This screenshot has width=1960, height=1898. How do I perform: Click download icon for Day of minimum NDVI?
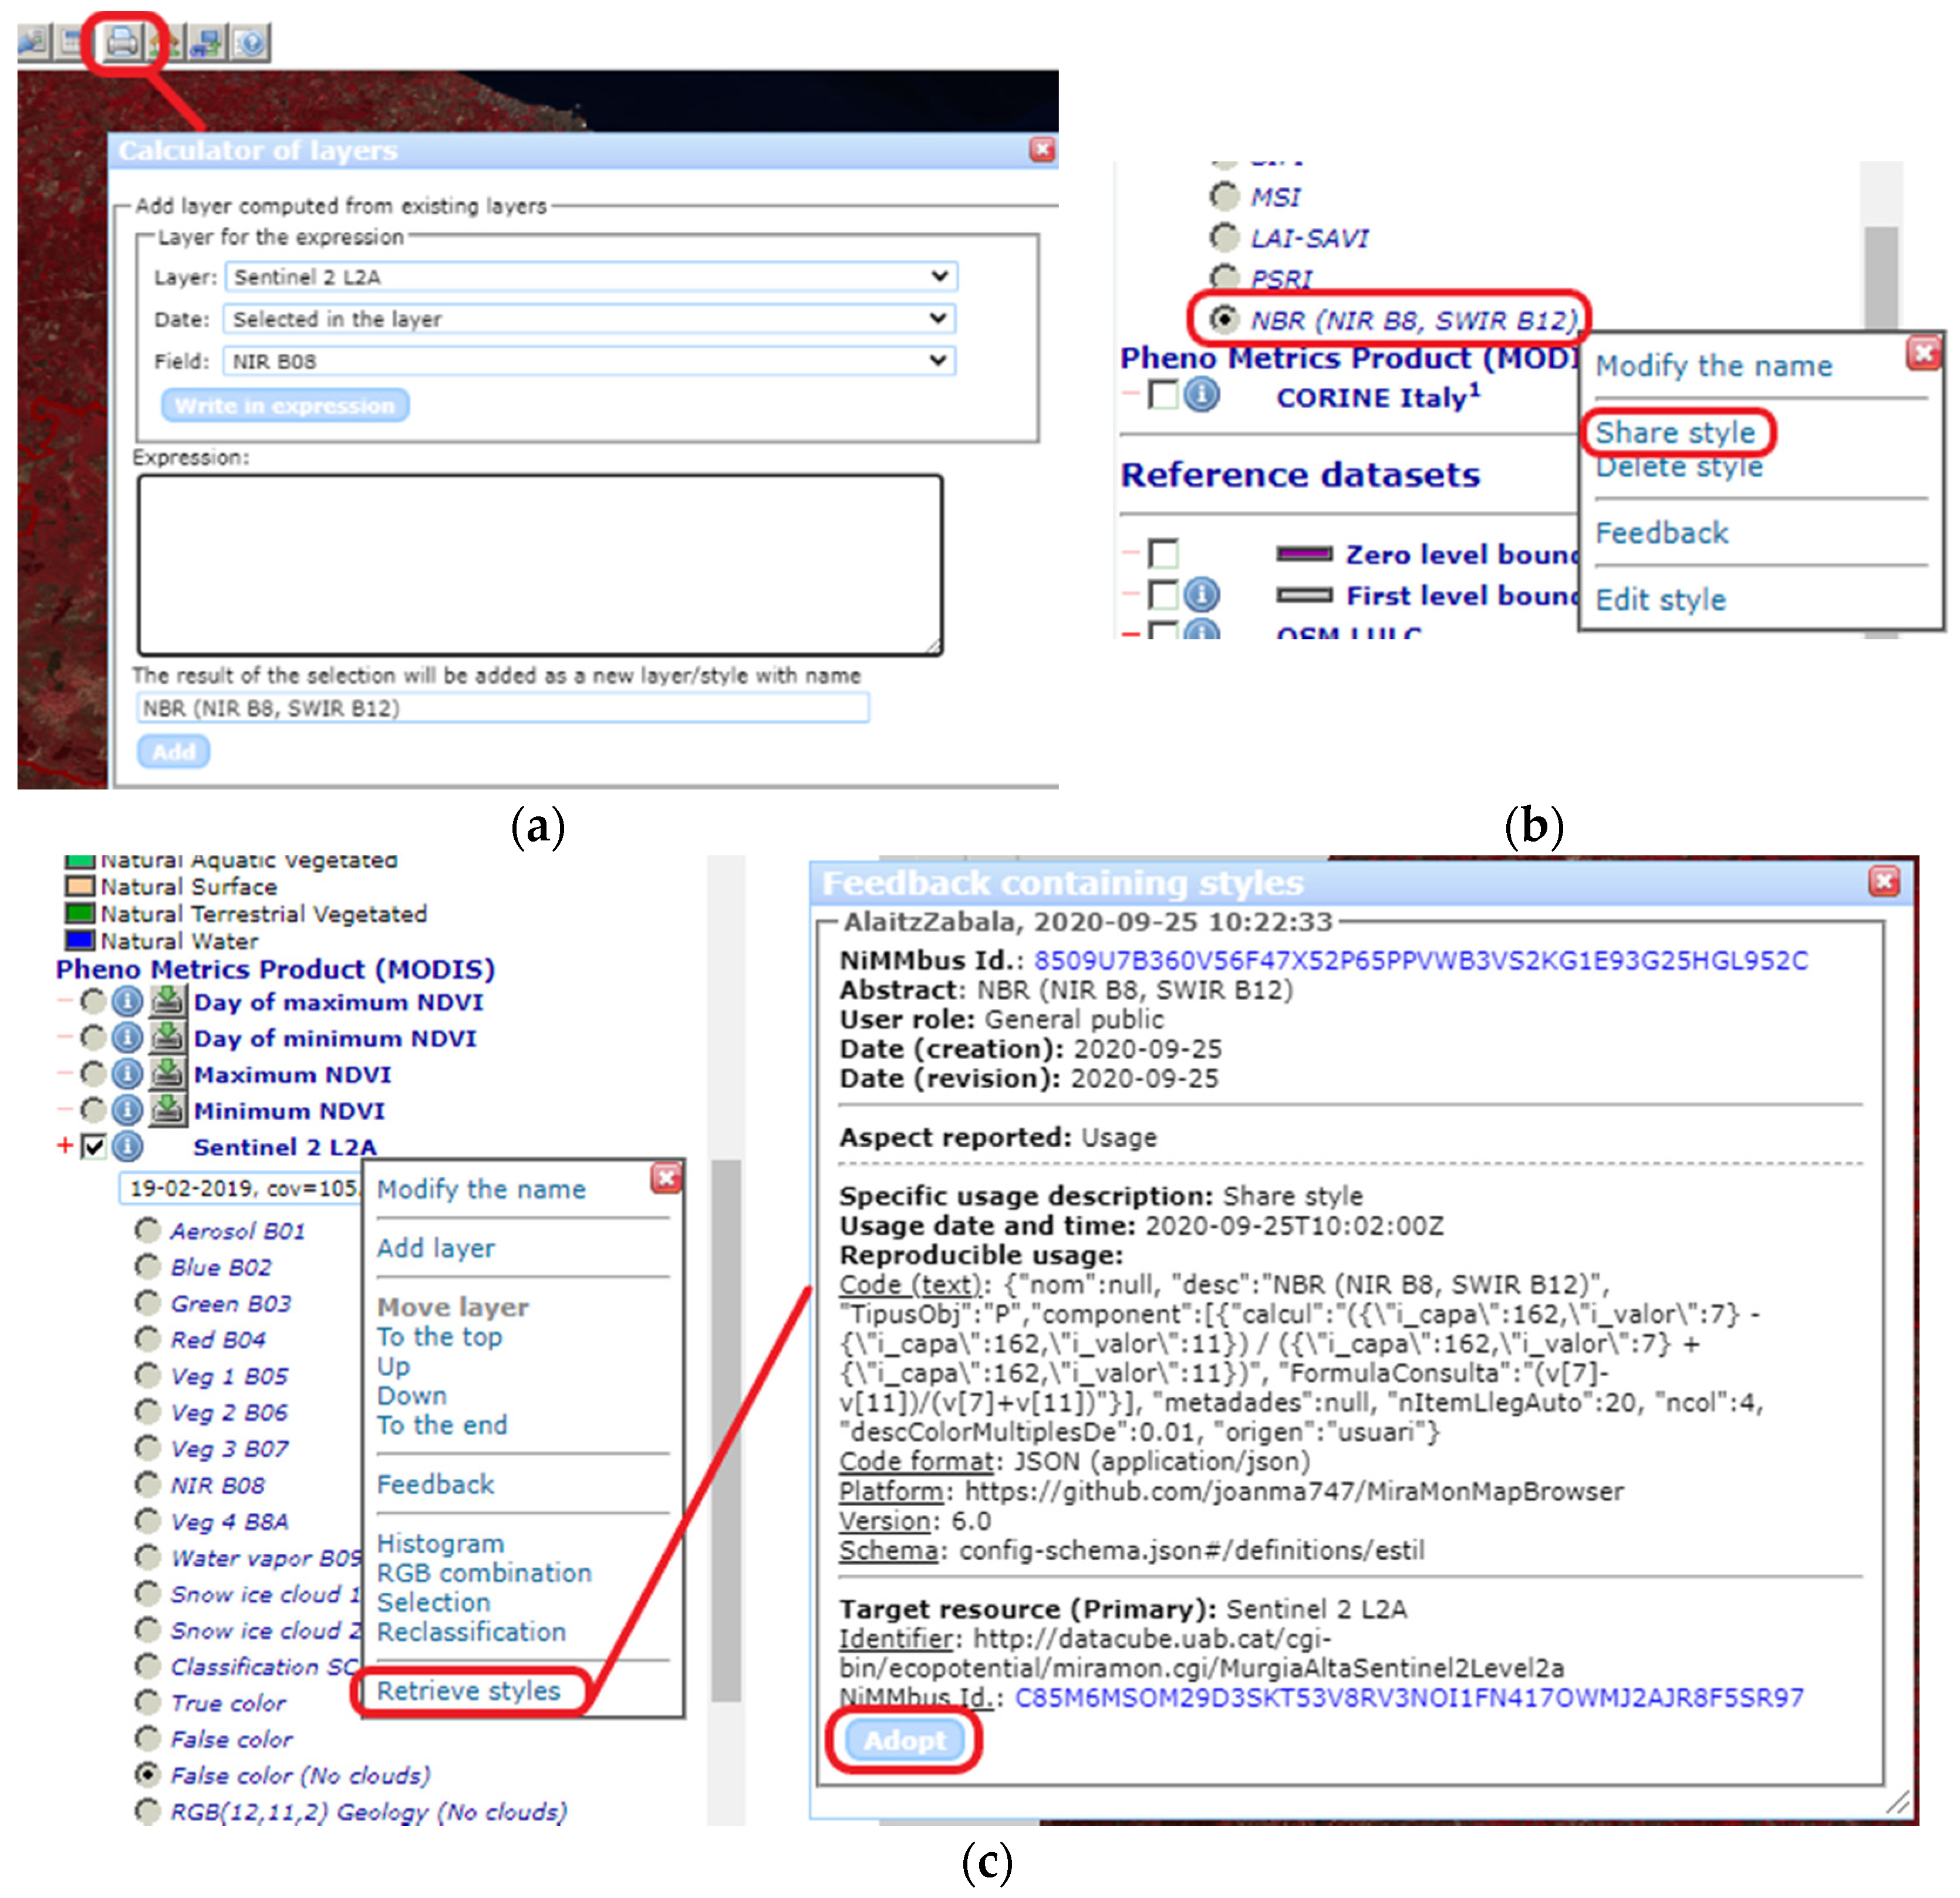pos(167,1037)
